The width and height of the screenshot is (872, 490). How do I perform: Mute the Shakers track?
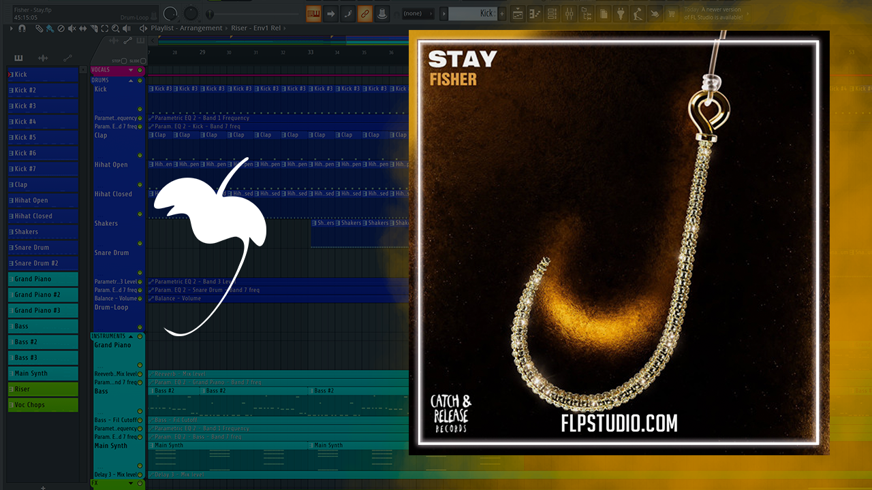[x=140, y=243]
